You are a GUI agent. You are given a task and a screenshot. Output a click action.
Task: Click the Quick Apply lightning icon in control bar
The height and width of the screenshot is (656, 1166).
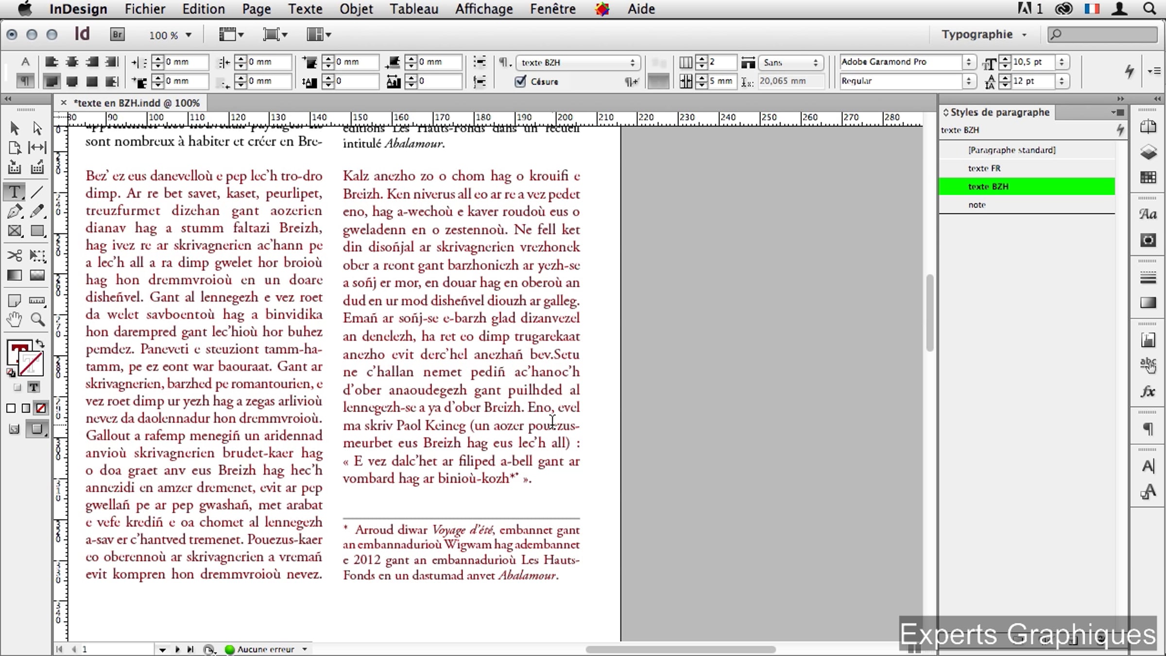click(x=1130, y=71)
